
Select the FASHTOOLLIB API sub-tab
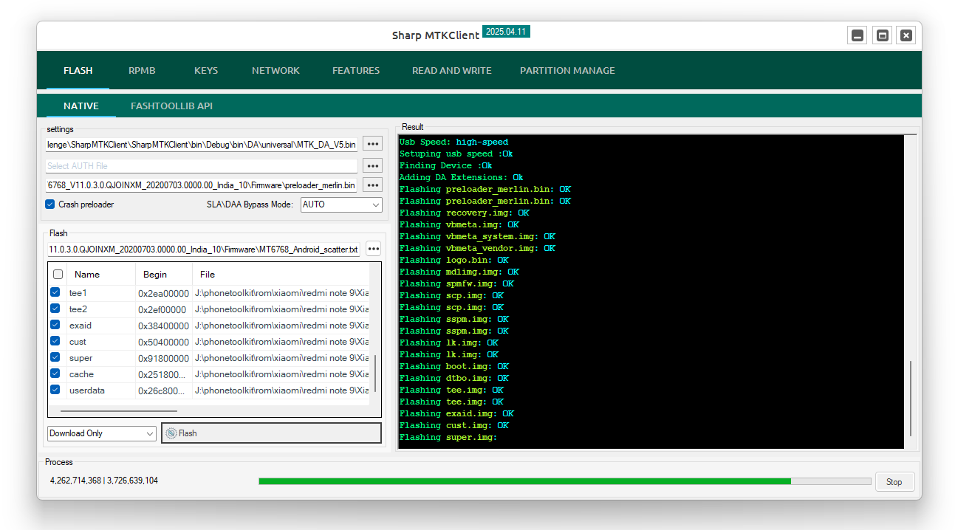[171, 106]
